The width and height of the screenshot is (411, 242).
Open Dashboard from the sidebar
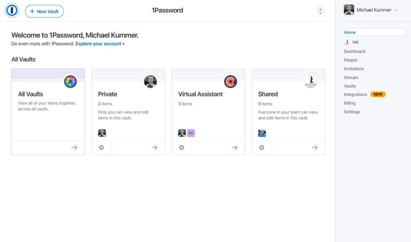coord(354,51)
